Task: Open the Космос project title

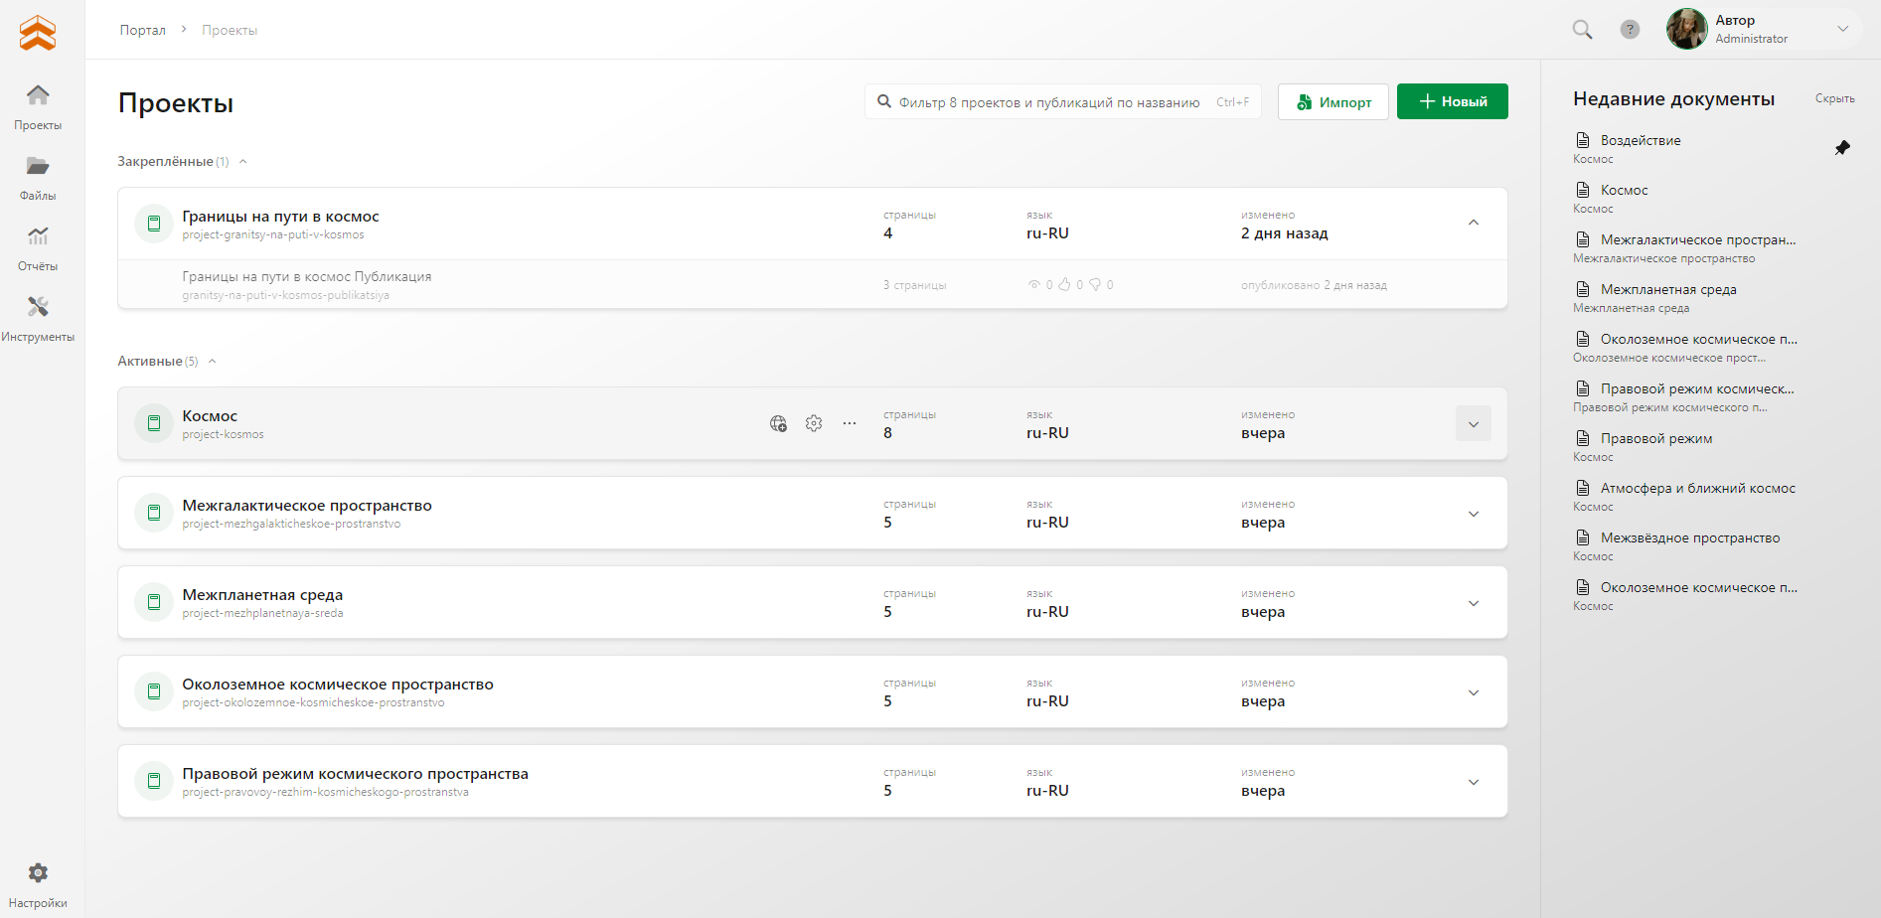Action: point(210,415)
